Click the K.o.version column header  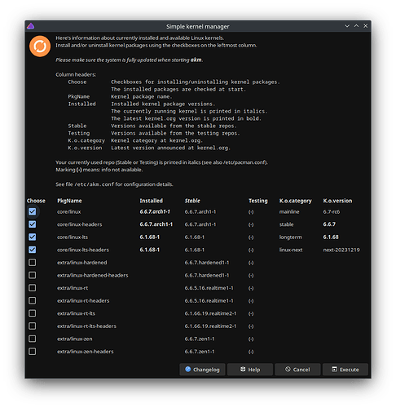[337, 201]
